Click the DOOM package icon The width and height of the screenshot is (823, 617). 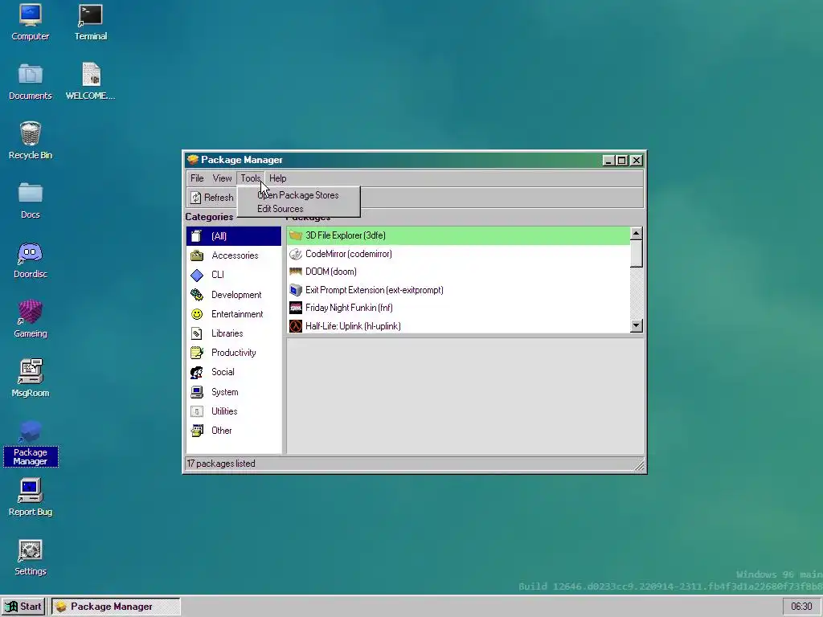pos(296,272)
